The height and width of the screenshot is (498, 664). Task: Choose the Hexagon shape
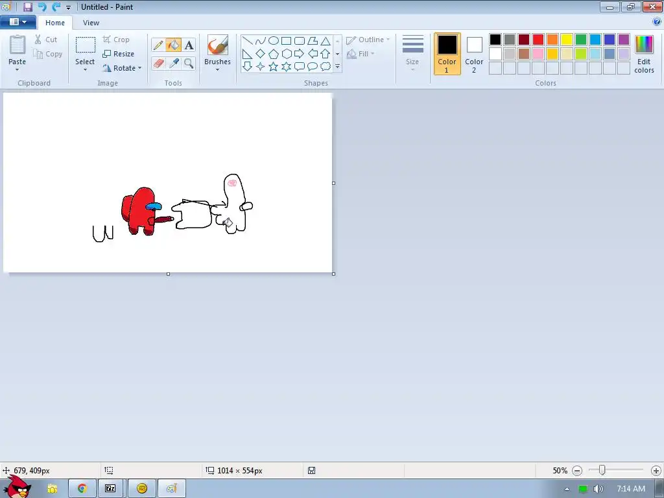click(x=286, y=54)
